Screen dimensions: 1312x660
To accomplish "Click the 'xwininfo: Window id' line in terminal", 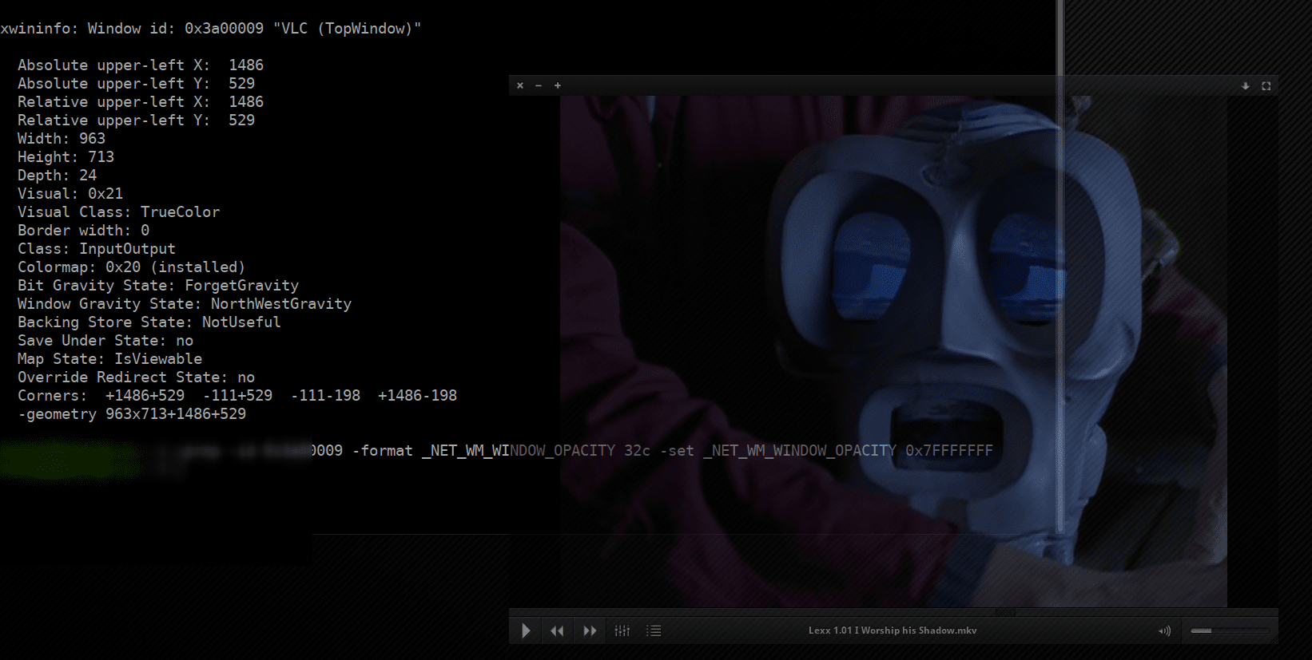I will pos(211,29).
